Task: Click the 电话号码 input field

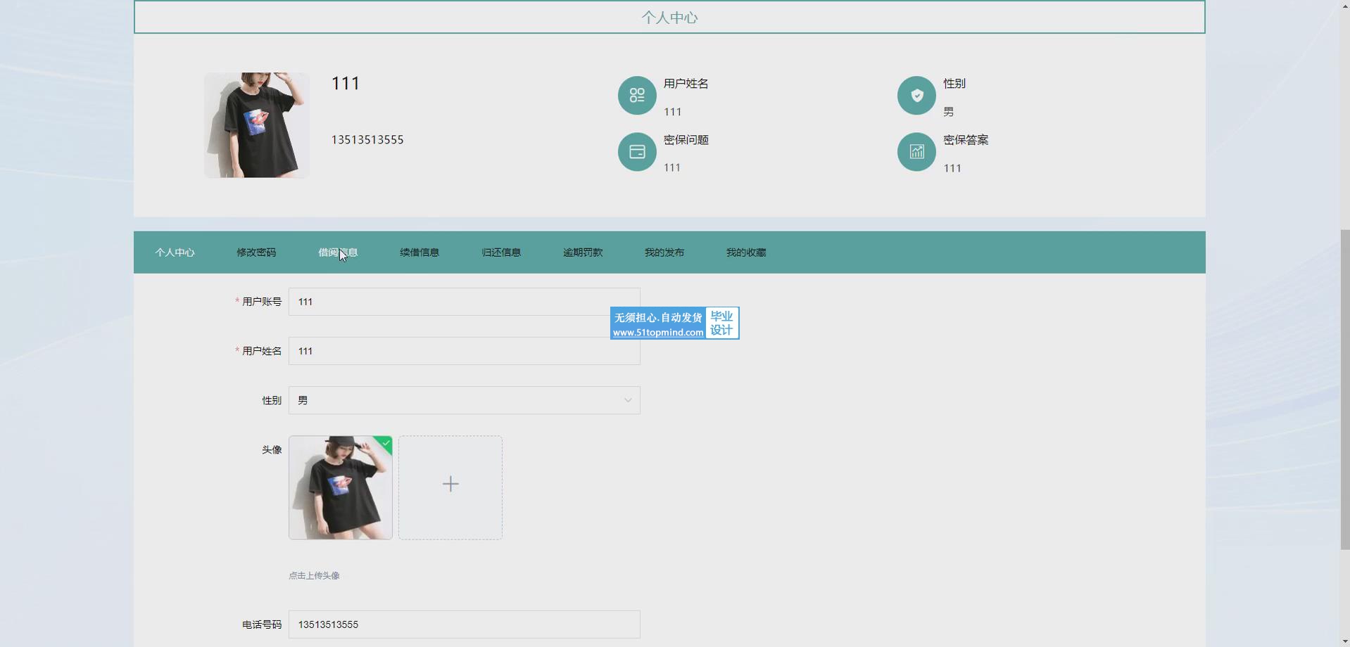Action: [465, 624]
